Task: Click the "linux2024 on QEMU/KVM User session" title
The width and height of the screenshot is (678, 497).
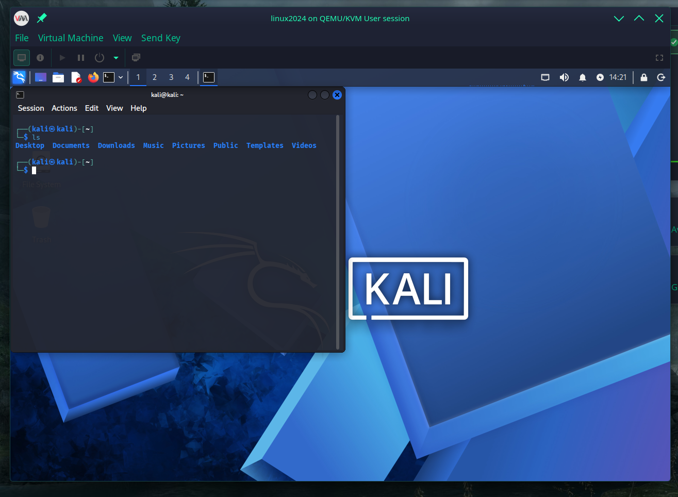Action: click(340, 19)
